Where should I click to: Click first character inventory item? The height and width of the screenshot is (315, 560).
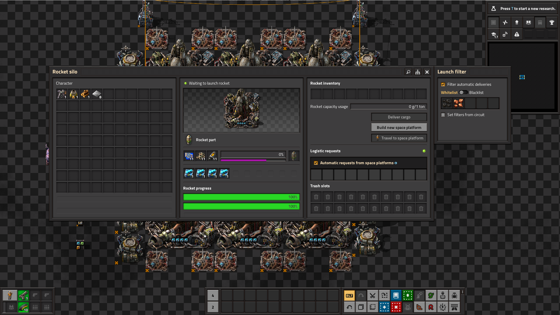click(62, 94)
